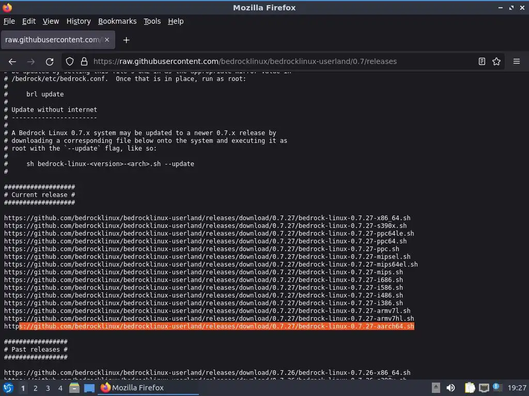Reload the current page
The image size is (529, 396).
click(50, 62)
